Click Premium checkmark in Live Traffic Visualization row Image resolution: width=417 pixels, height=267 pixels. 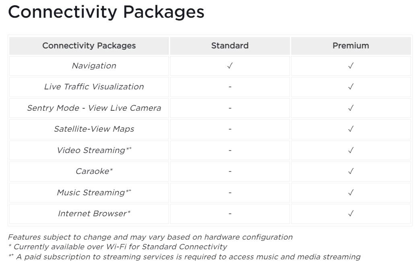click(x=351, y=87)
